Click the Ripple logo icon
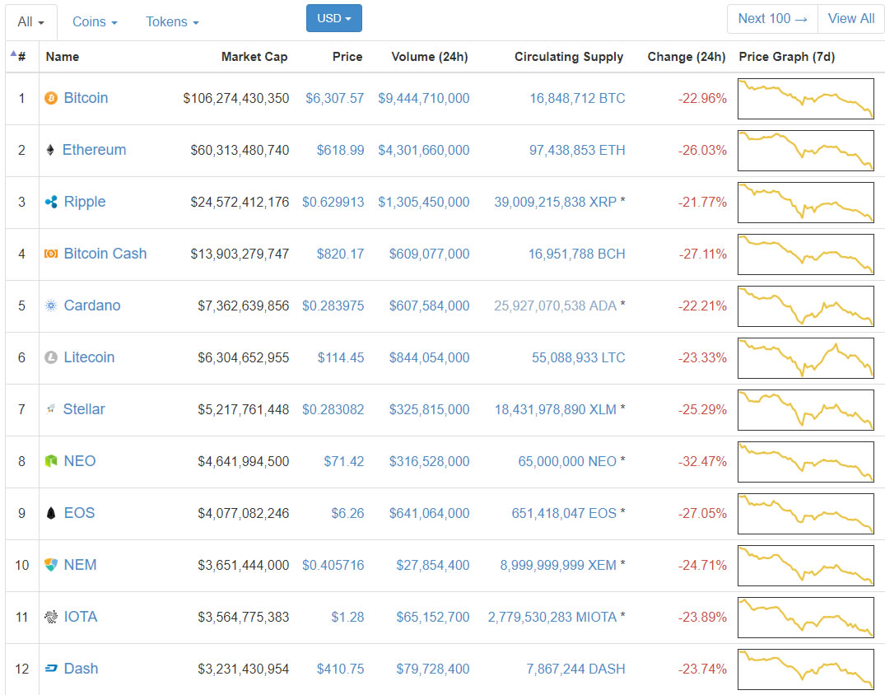Viewport: 885px width, 695px height. pos(49,202)
